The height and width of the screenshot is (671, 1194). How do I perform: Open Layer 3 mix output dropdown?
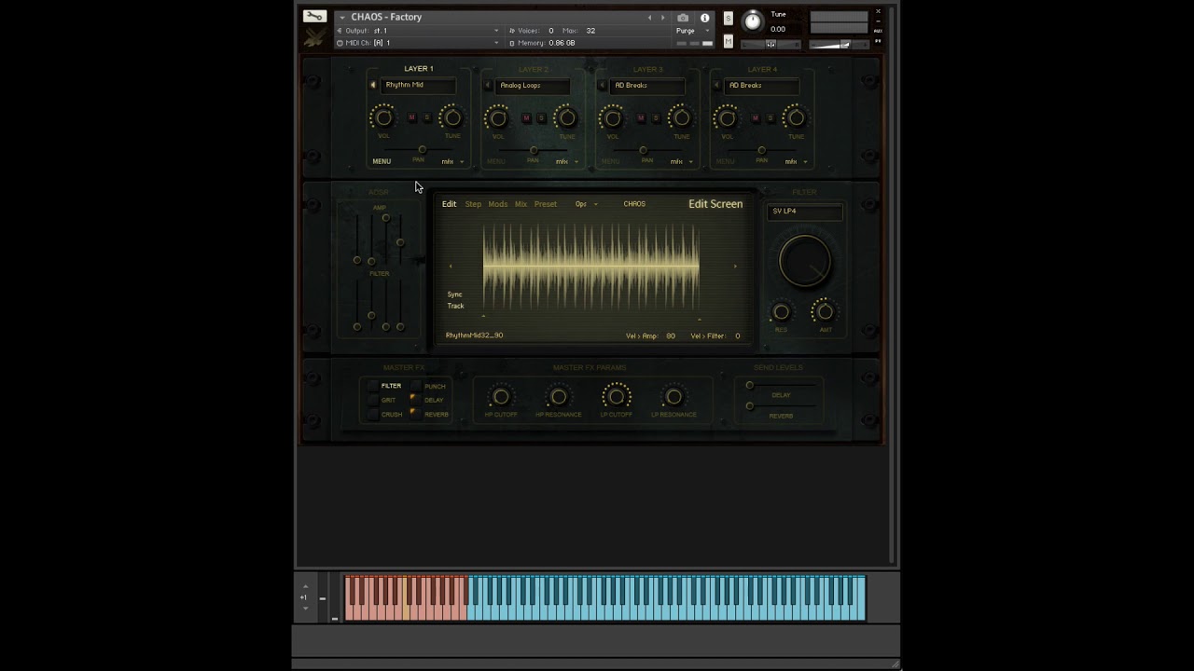[x=682, y=161]
